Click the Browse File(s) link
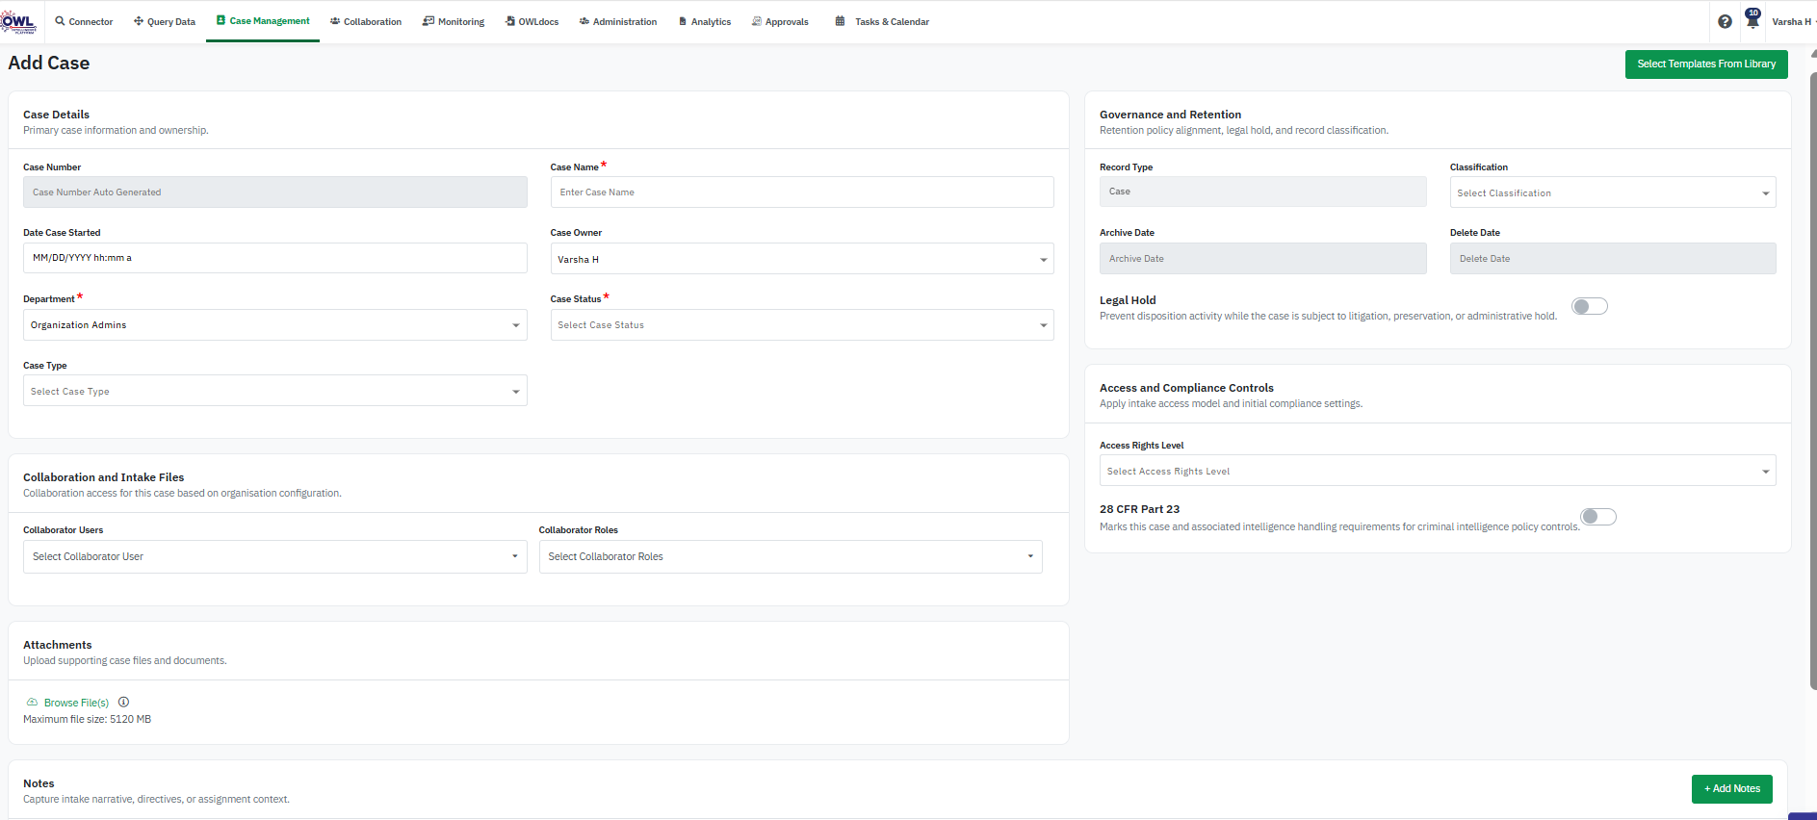This screenshot has height=820, width=1817. 76,703
